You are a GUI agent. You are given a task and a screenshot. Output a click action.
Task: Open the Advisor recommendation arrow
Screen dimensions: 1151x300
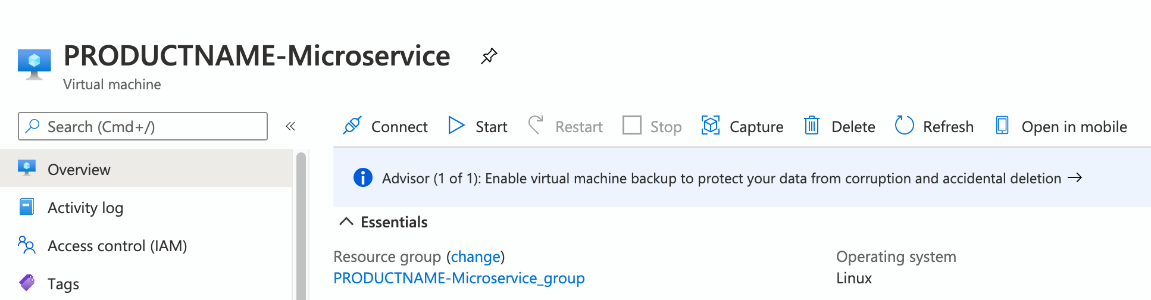(x=1075, y=178)
